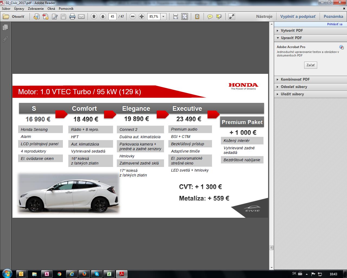Toggle fit to window width scrolling
The height and width of the screenshot is (278, 347).
[175, 17]
